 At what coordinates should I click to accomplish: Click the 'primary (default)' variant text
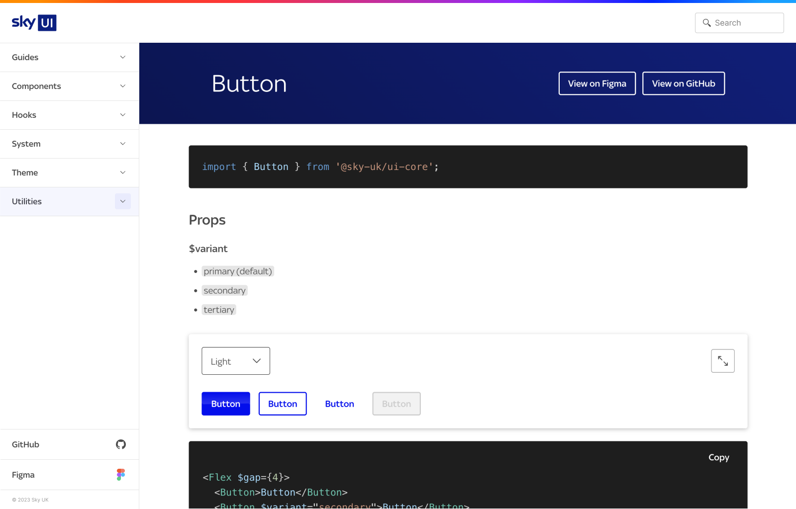point(238,271)
